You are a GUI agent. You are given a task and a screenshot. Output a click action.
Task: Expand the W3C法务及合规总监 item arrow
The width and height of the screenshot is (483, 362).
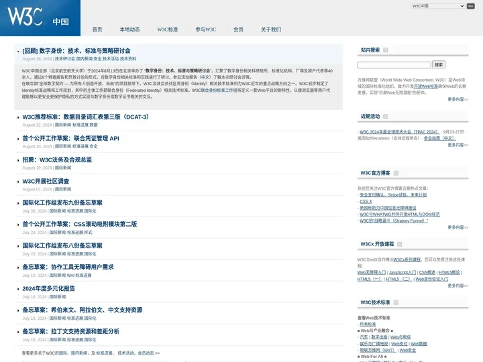[18, 160]
